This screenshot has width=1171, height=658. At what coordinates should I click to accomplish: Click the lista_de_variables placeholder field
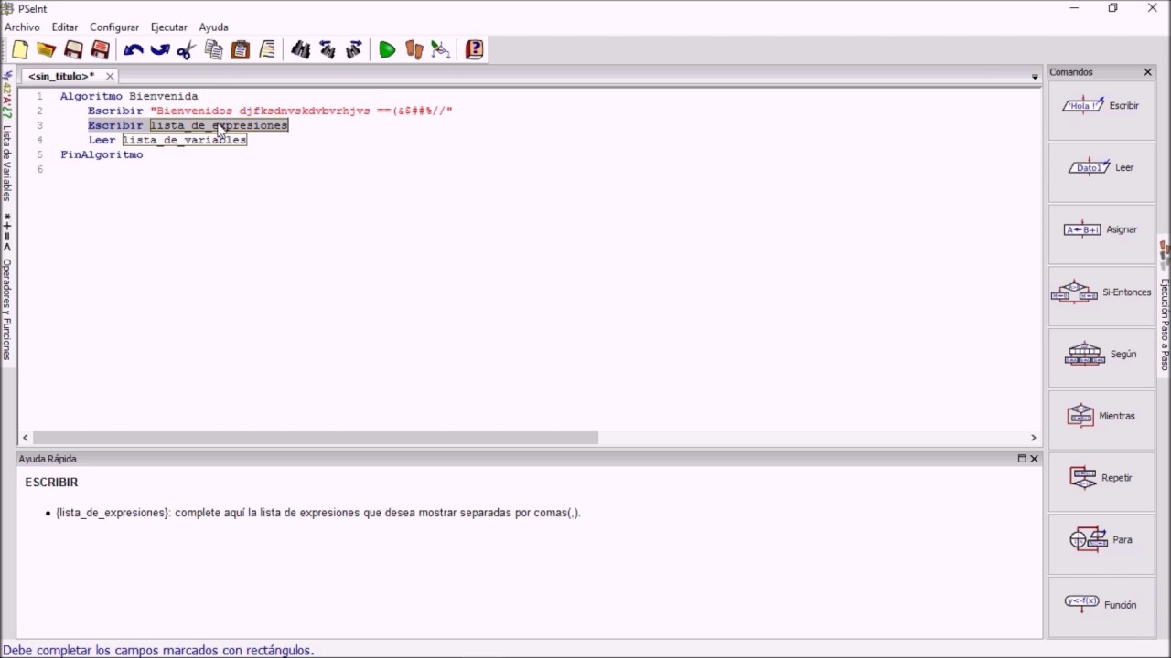(185, 140)
